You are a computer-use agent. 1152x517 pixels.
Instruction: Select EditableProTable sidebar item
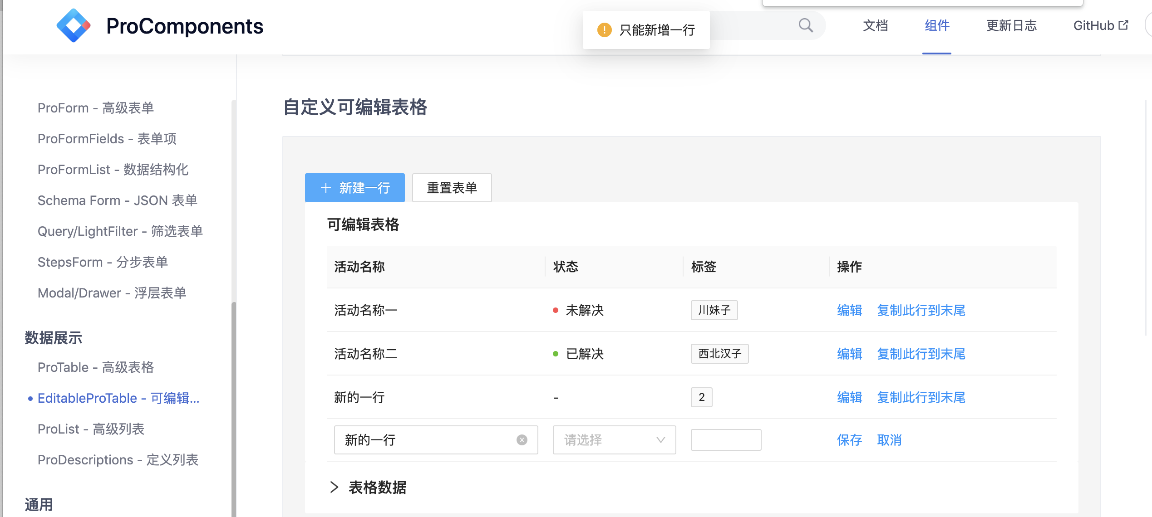(118, 398)
